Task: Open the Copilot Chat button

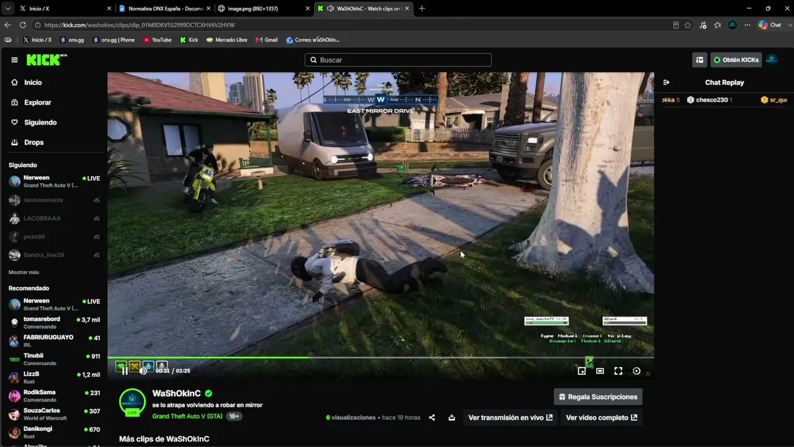Action: (770, 25)
